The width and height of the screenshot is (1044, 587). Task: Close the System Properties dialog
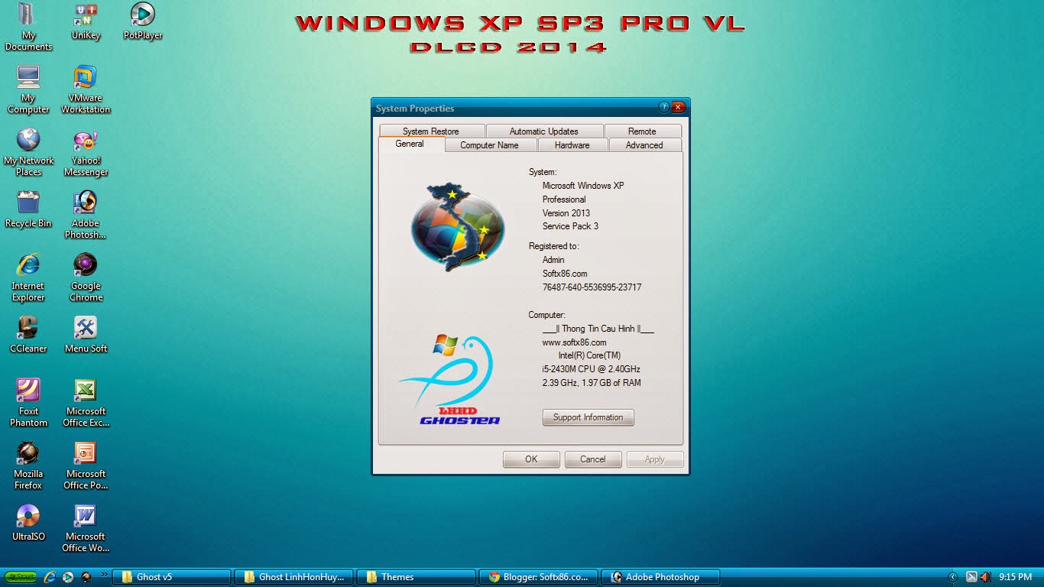678,108
